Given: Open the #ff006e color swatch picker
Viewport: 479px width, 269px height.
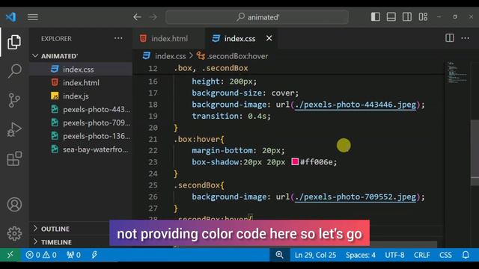Looking at the screenshot, I should point(295,161).
